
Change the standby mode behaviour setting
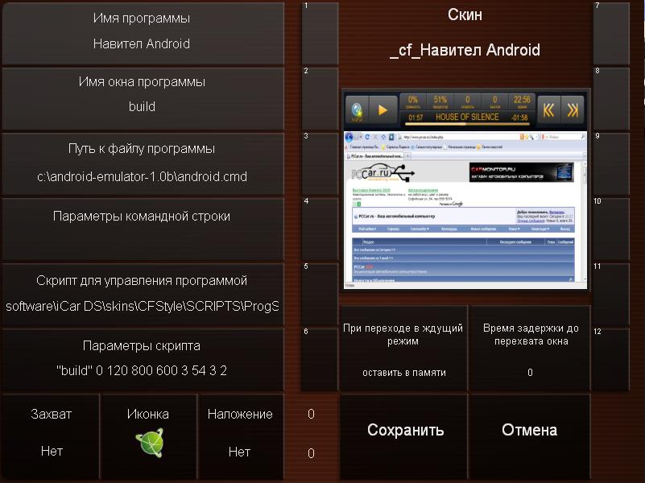[x=403, y=349]
